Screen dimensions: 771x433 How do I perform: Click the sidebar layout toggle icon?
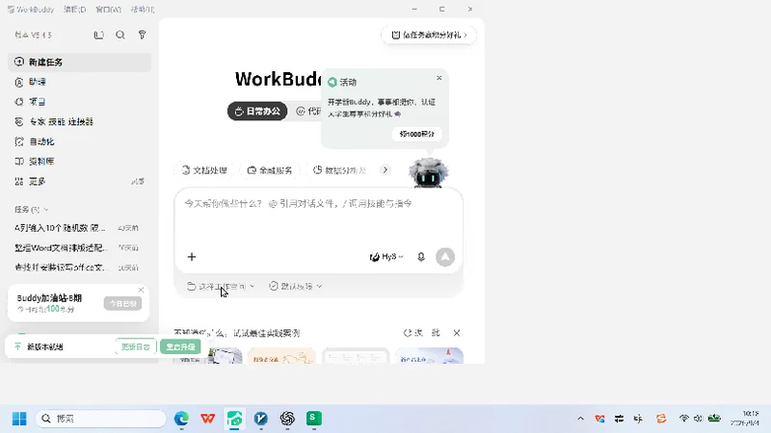[x=99, y=35]
